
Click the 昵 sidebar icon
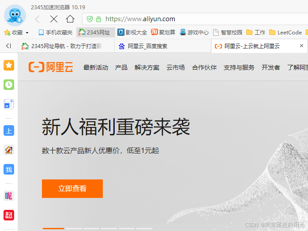click(9, 196)
